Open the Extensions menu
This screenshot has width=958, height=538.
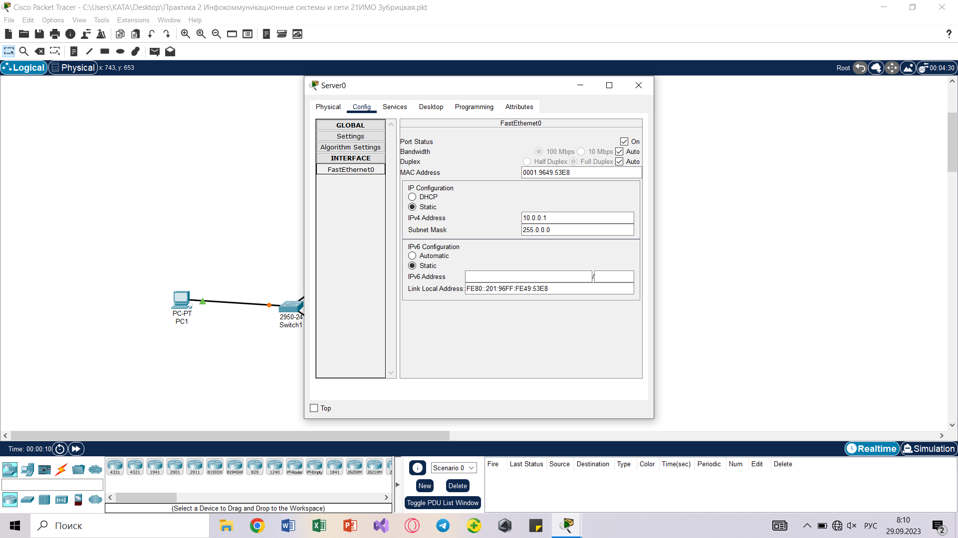pos(133,20)
